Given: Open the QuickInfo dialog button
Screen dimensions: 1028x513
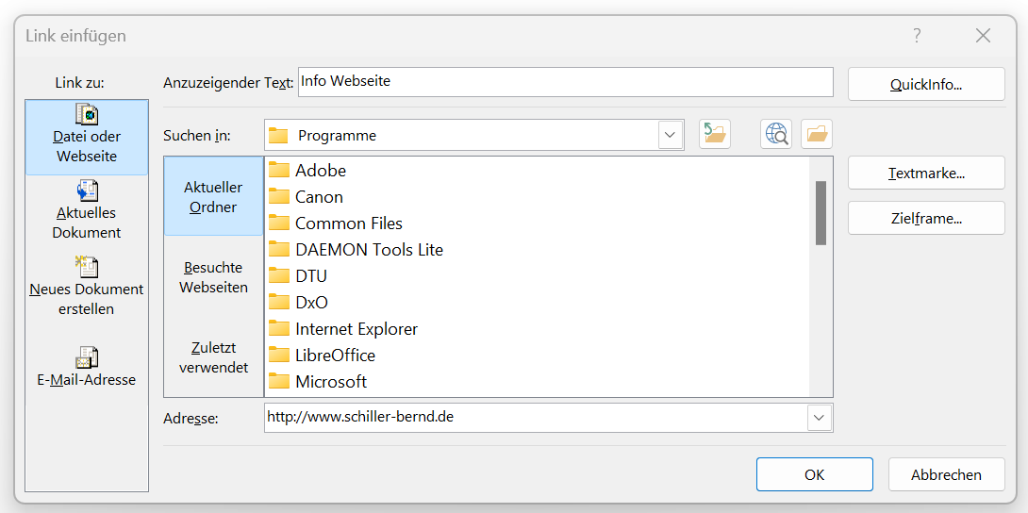Looking at the screenshot, I should pos(925,84).
